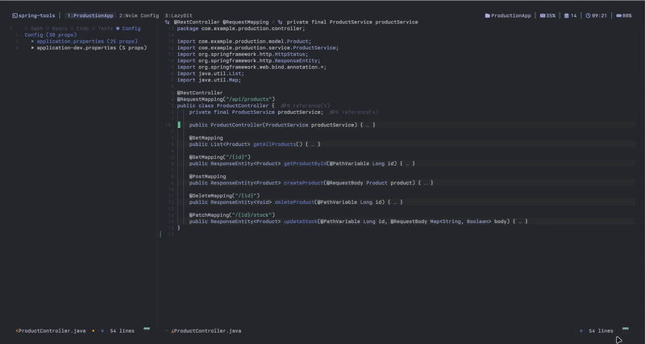Click the green position indicator in right statusline
The image size is (645, 344).
(626, 329)
